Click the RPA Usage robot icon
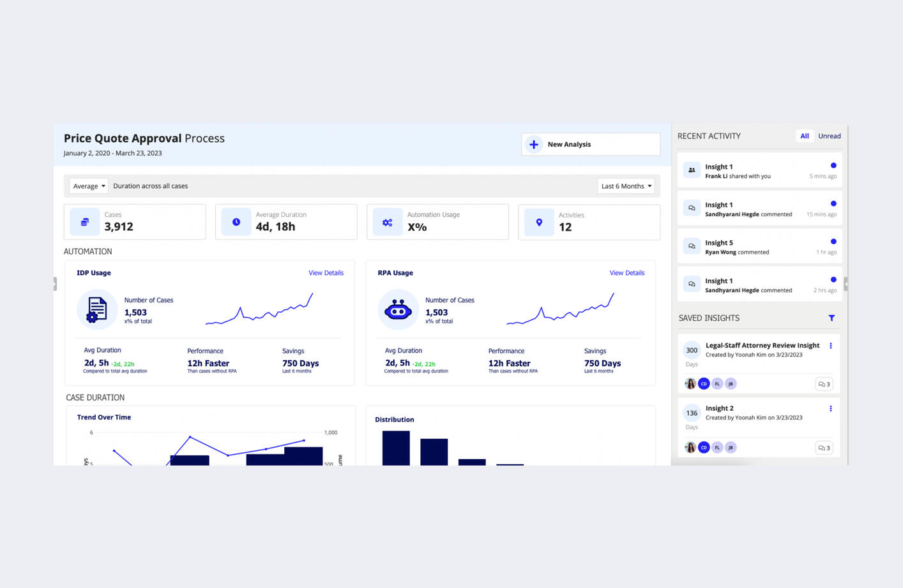 tap(397, 309)
